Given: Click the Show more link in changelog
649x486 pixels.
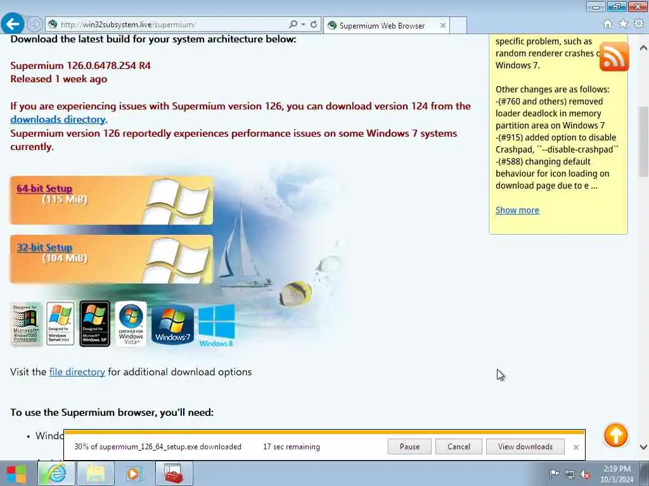Looking at the screenshot, I should pyautogui.click(x=517, y=210).
